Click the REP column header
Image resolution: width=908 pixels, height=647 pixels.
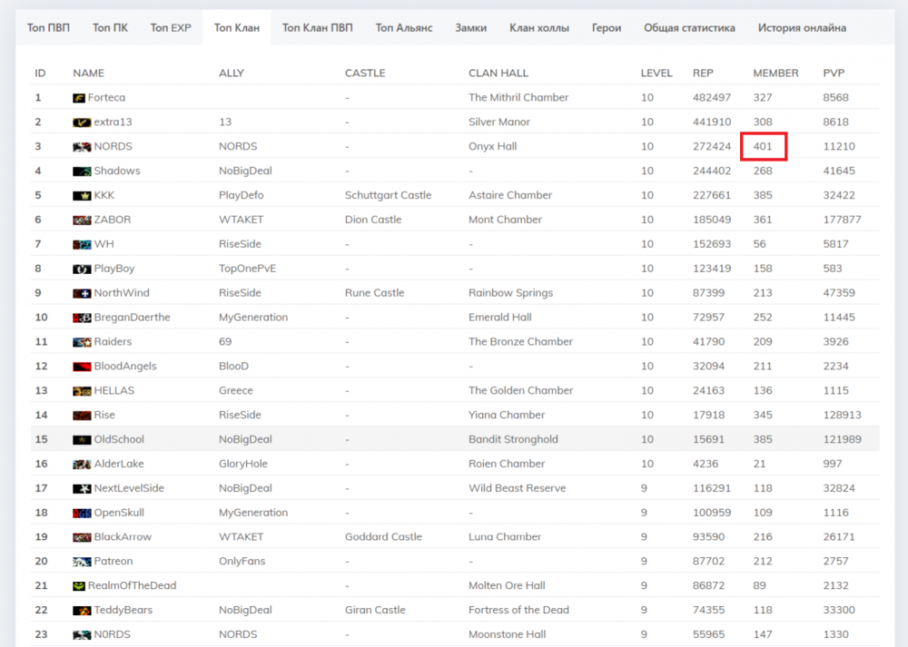703,73
